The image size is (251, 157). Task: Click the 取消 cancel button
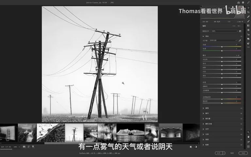point(232,153)
